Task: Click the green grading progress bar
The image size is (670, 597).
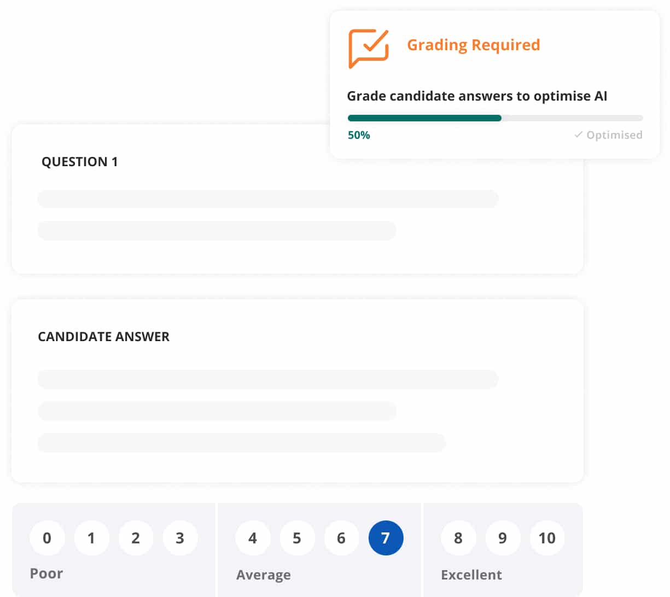Action: click(x=495, y=118)
